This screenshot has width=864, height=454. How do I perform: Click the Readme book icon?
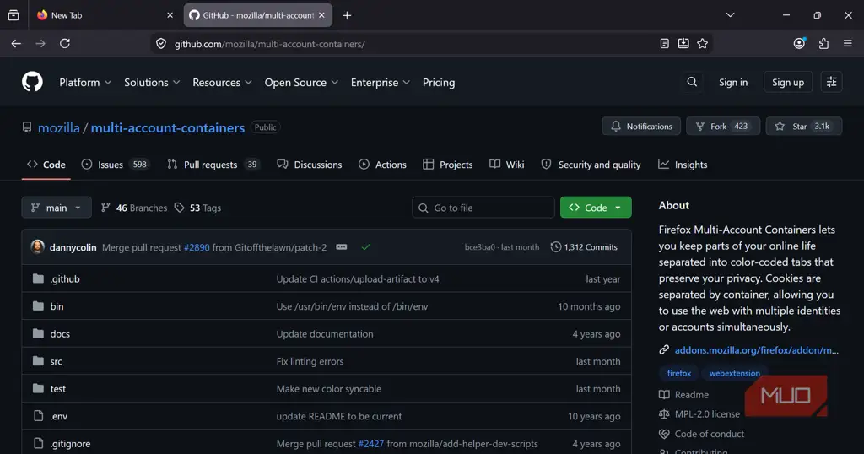click(664, 394)
